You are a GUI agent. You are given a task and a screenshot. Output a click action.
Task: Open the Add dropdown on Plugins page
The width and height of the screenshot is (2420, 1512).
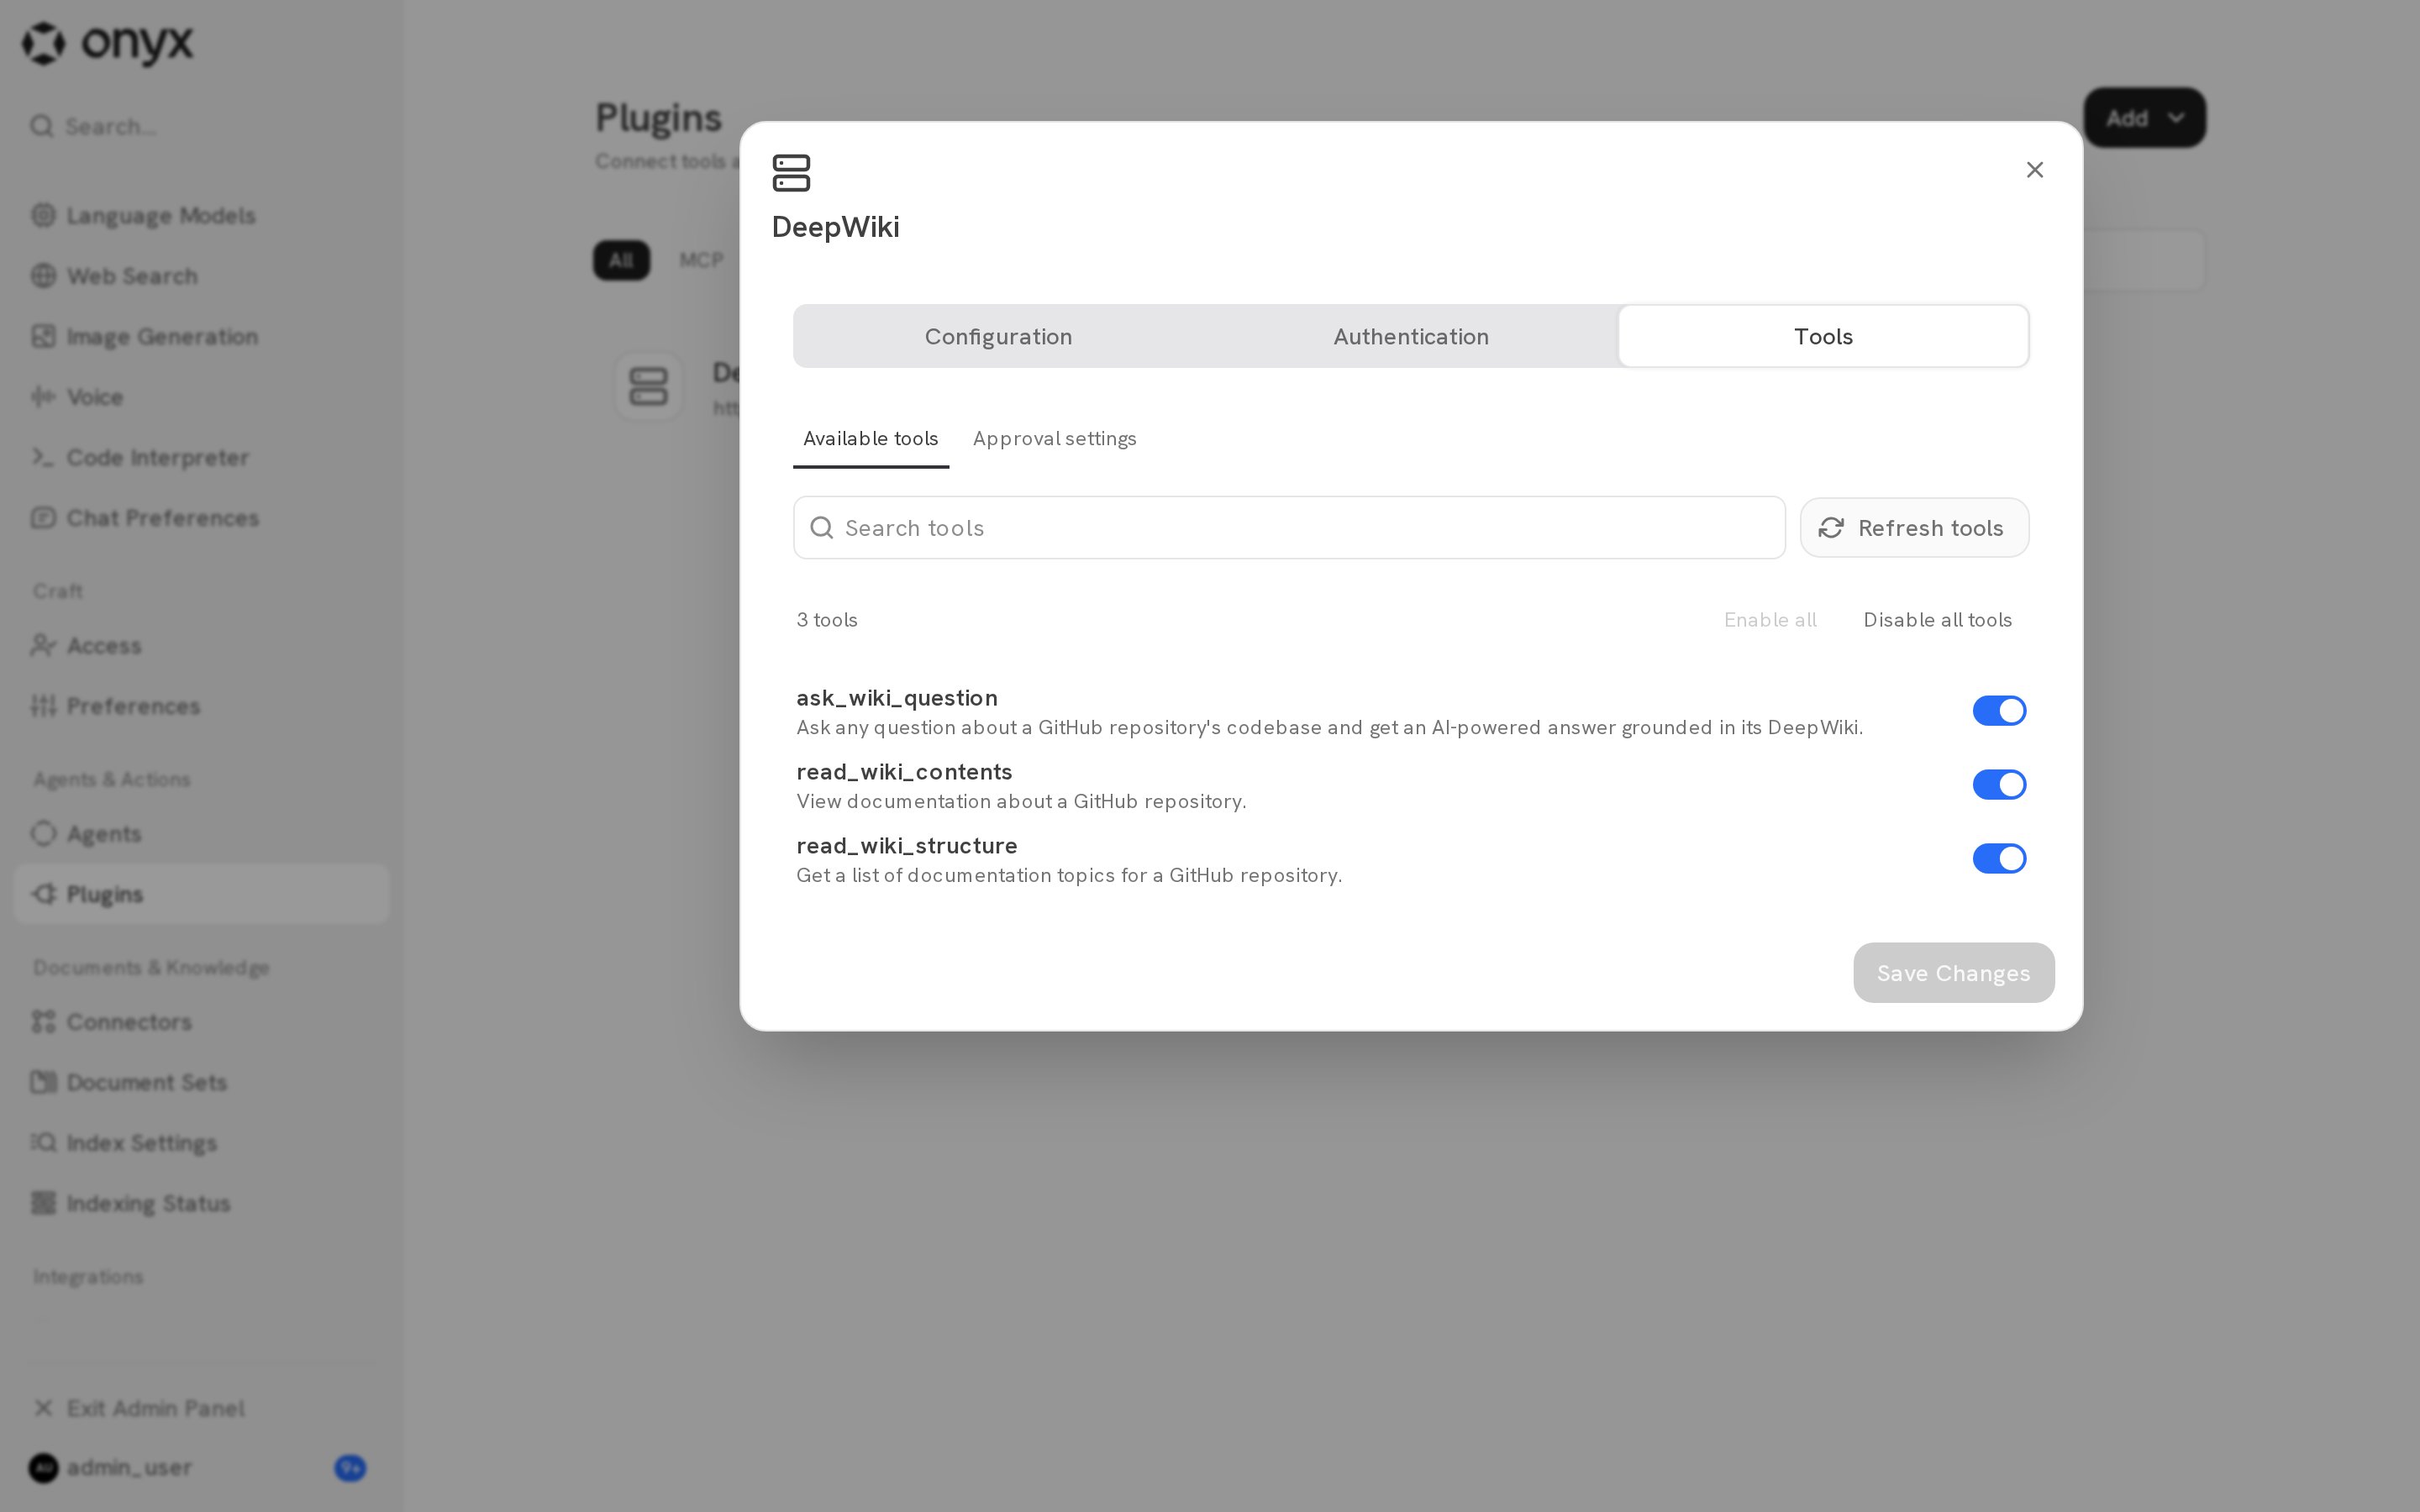2144,118
